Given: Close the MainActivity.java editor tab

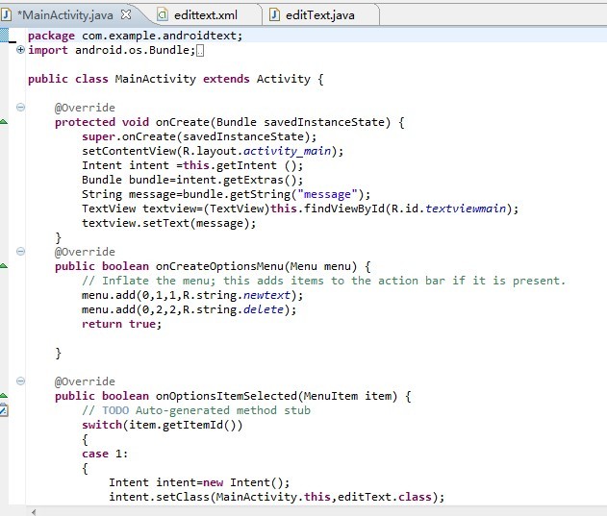Looking at the screenshot, I should [x=126, y=14].
